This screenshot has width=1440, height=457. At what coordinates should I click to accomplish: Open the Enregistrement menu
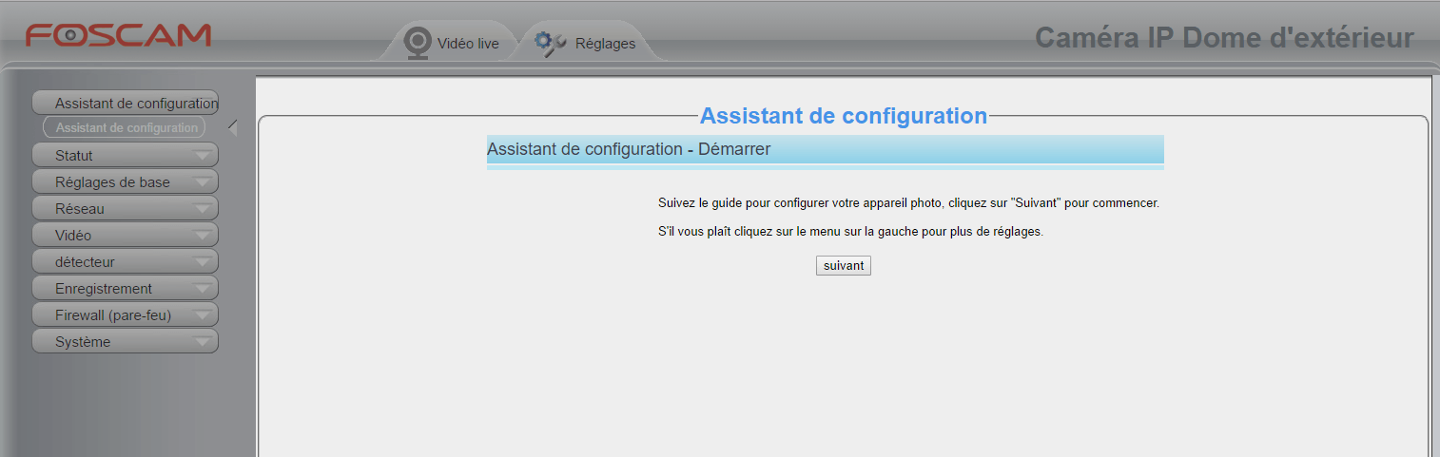[126, 288]
